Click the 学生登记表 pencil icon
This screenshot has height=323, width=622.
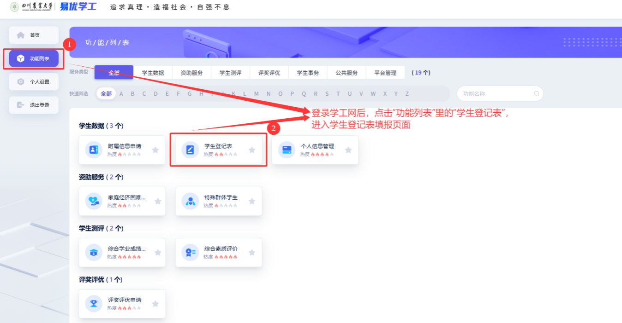[x=190, y=150]
